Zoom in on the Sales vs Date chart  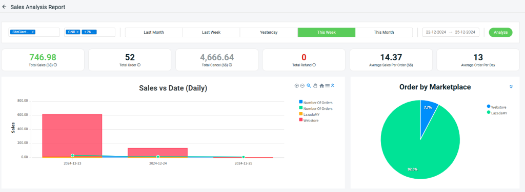pos(297,86)
